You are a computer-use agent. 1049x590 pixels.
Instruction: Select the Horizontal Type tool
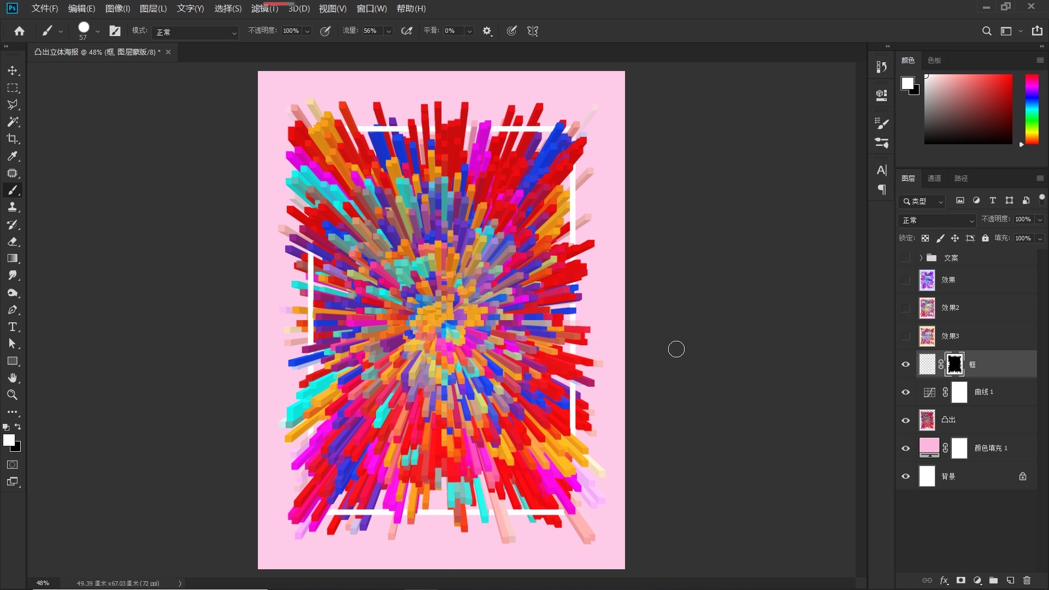(13, 327)
